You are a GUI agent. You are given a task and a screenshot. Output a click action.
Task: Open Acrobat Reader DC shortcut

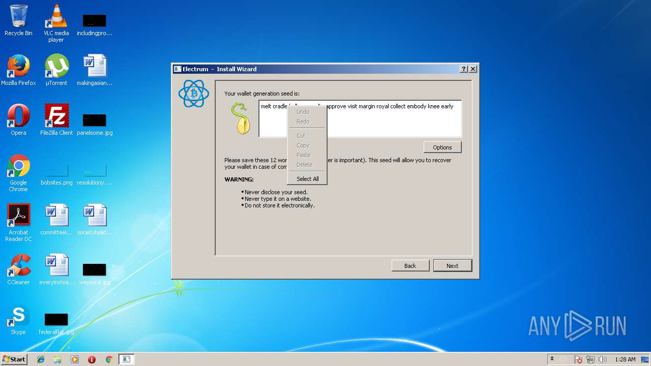tap(18, 223)
